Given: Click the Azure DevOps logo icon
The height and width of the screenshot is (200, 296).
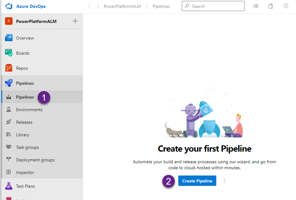Looking at the screenshot, I should pyautogui.click(x=8, y=6).
